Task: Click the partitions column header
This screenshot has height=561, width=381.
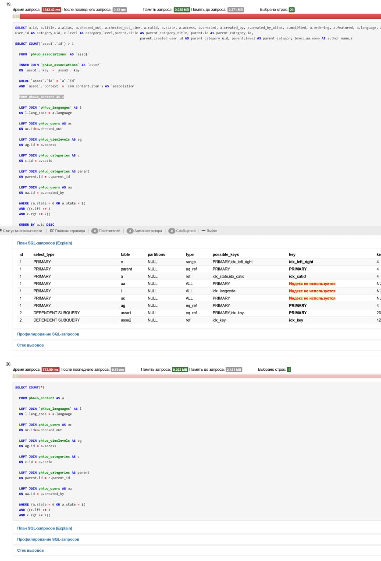Action: pos(157,255)
